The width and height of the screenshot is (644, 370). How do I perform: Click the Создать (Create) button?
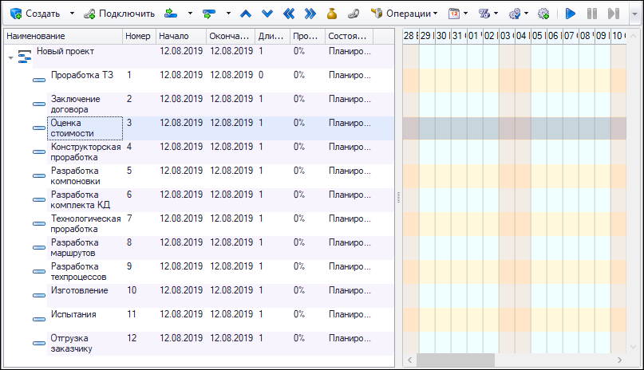pyautogui.click(x=35, y=14)
